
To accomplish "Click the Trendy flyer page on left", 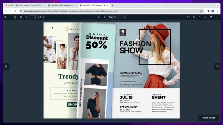I will point(61,70).
